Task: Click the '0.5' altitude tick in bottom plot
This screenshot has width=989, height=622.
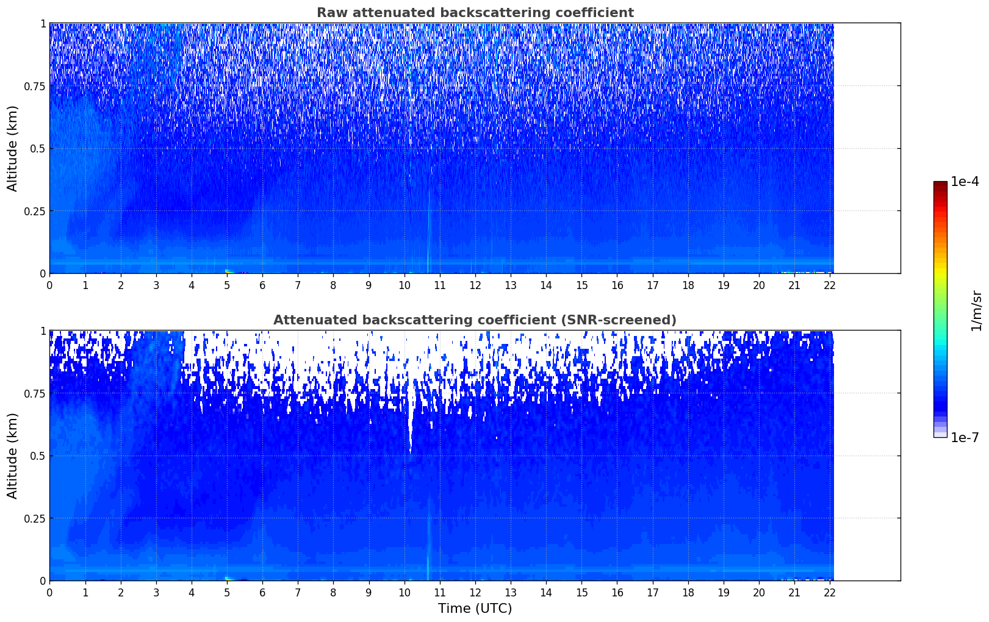Action: pos(37,456)
